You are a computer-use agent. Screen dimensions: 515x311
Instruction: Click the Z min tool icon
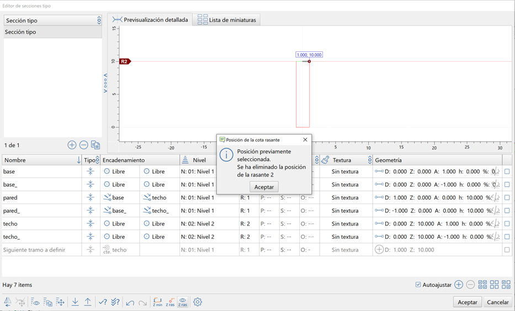tap(157, 302)
